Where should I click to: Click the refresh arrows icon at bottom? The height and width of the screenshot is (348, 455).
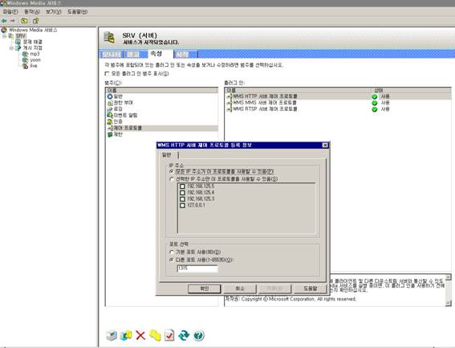184,335
